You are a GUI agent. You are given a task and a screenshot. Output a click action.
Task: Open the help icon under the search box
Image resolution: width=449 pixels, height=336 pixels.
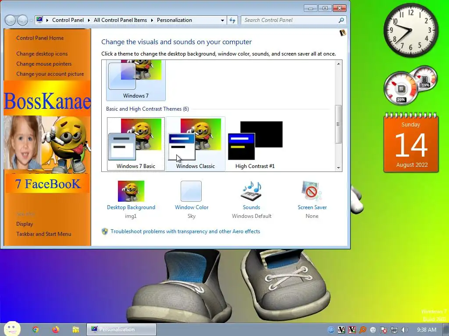[342, 33]
